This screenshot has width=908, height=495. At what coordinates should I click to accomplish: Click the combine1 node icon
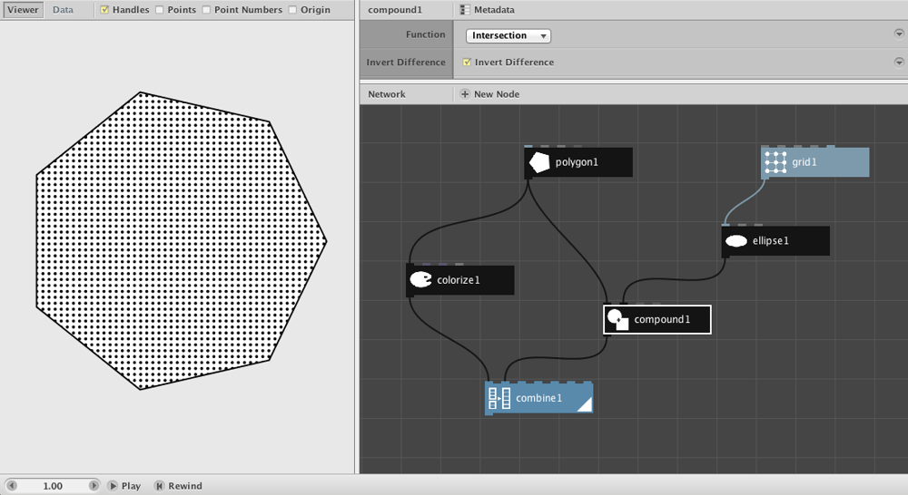499,398
